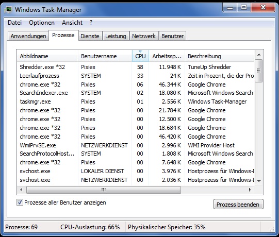Screen dimensions: 279x237
Task: Select chrome.exe using 12.500 K memory
Action: (x=136, y=119)
